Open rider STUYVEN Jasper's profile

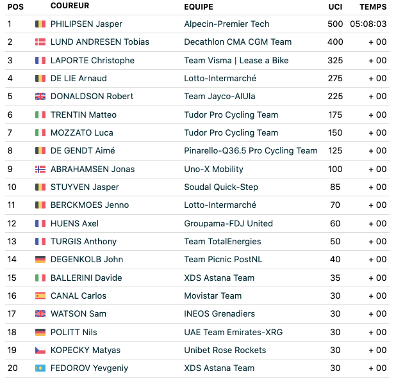pos(85,187)
